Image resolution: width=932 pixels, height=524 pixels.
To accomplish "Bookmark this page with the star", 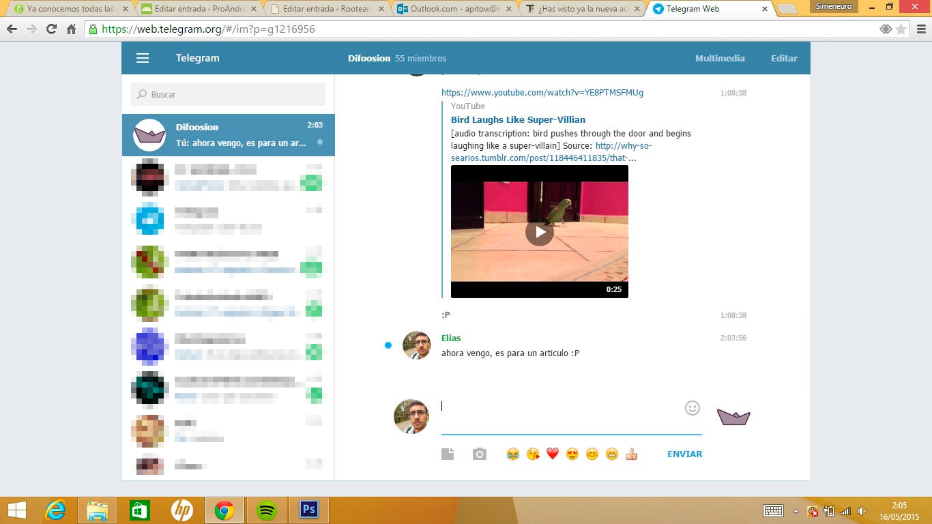I will click(901, 29).
